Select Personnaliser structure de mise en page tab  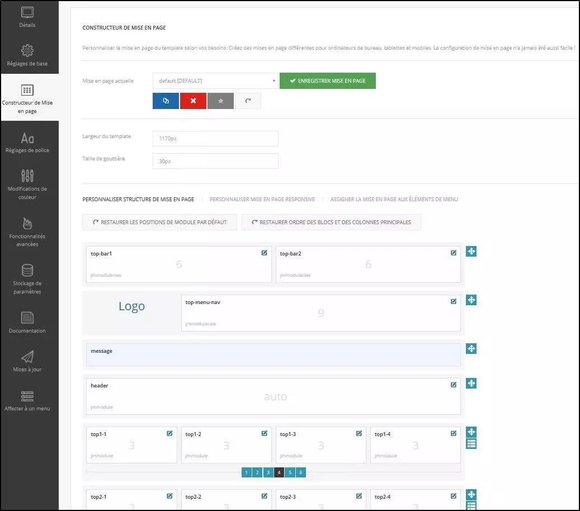click(x=138, y=199)
